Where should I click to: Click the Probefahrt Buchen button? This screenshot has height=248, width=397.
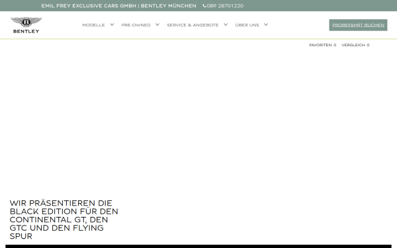[358, 25]
